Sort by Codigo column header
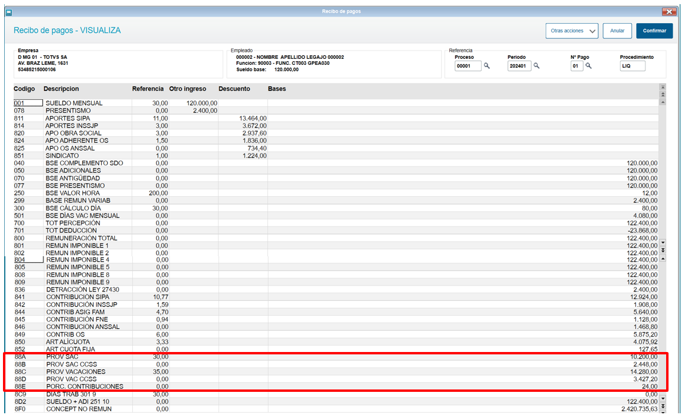The width and height of the screenshot is (684, 418). point(24,89)
